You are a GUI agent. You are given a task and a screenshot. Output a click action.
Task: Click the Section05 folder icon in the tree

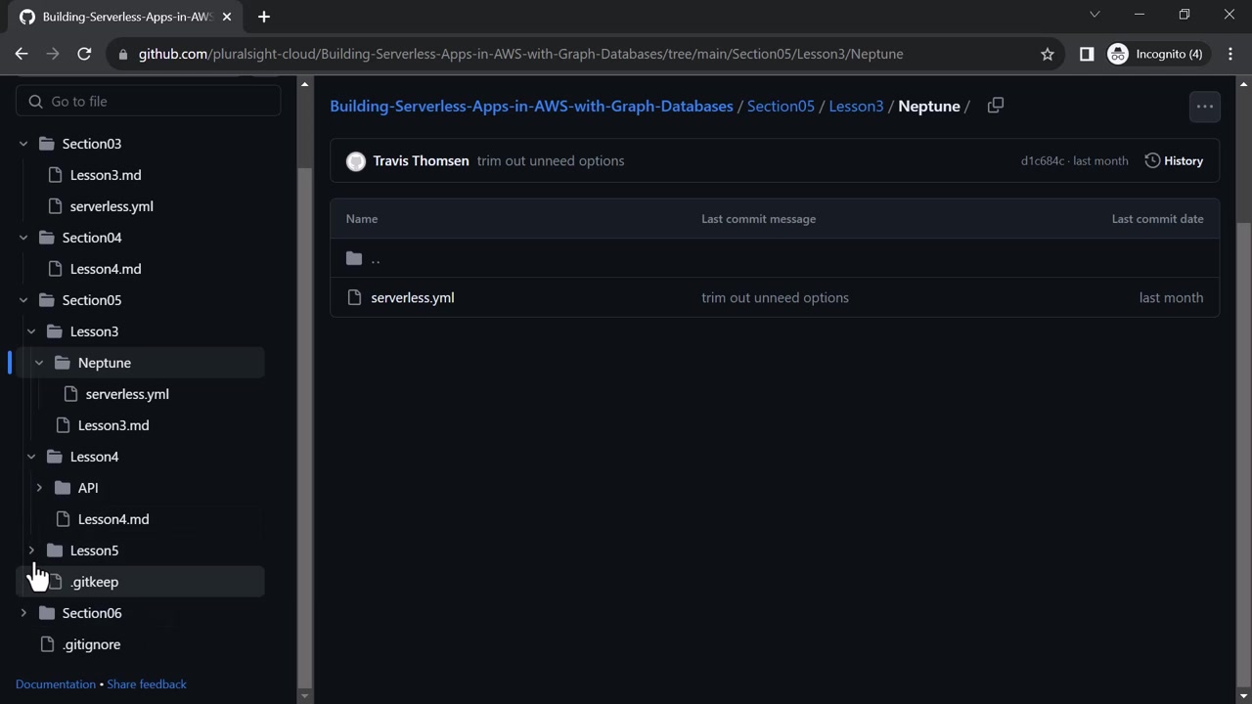point(47,300)
